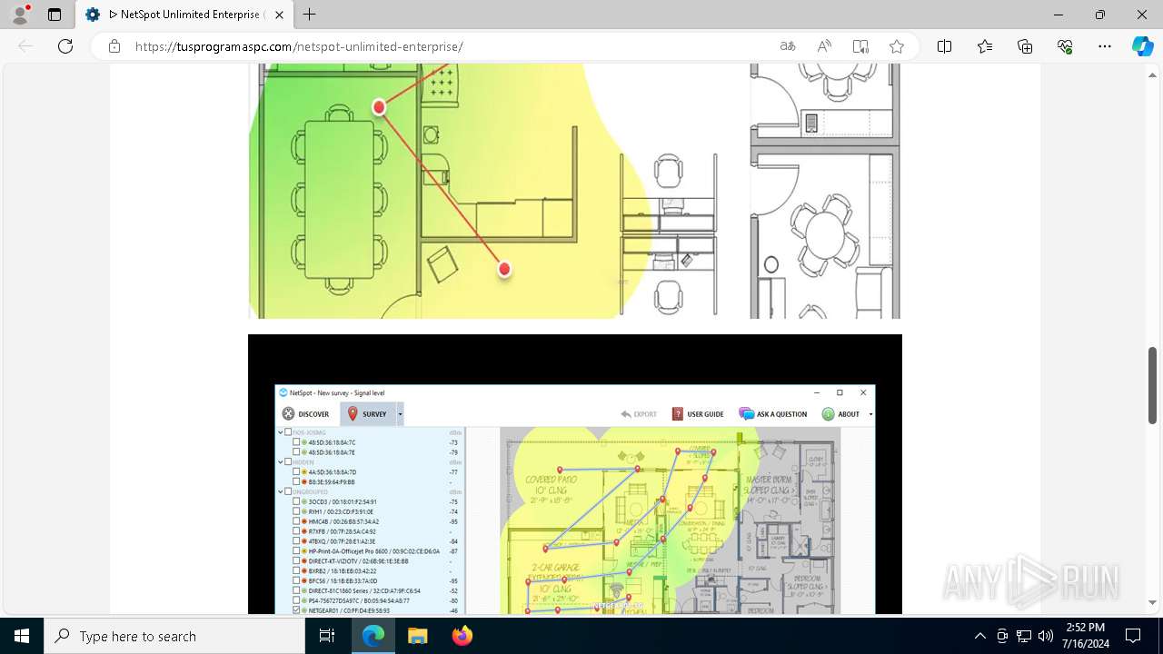Collapse the HIDDEN network group
The width and height of the screenshot is (1163, 654).
tap(281, 462)
